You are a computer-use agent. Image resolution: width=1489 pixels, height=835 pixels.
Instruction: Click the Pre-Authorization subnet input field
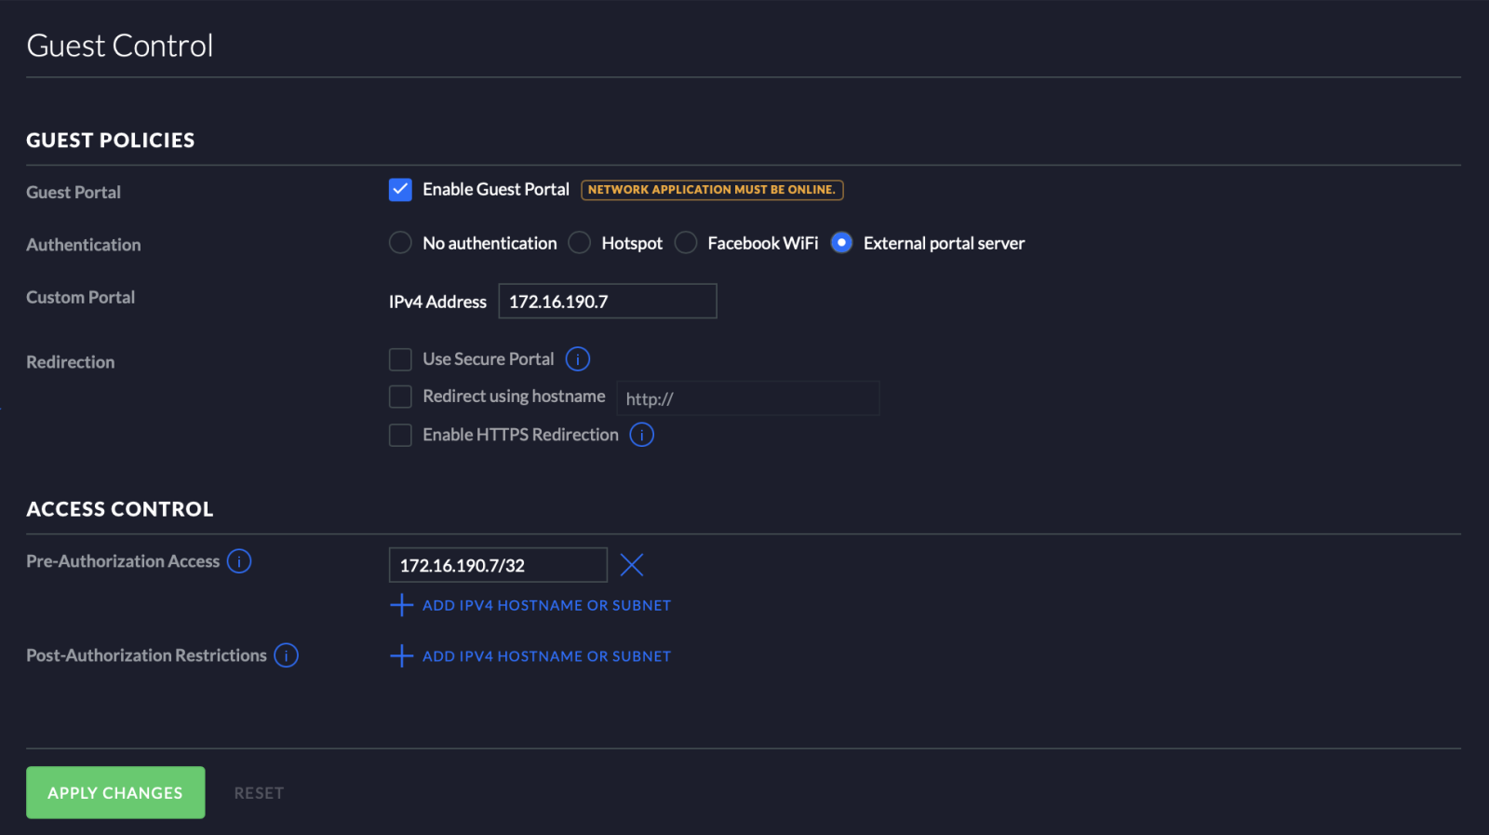[x=498, y=565]
